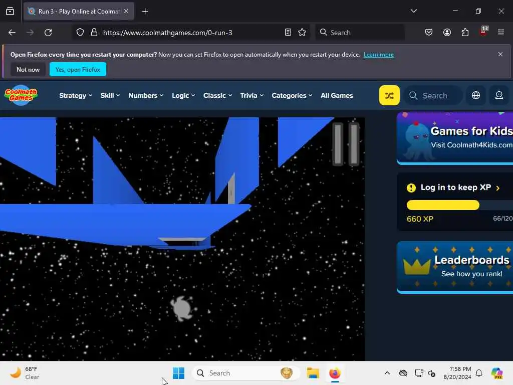Open the Windows Start menu
Image resolution: width=513 pixels, height=385 pixels.
pyautogui.click(x=179, y=373)
